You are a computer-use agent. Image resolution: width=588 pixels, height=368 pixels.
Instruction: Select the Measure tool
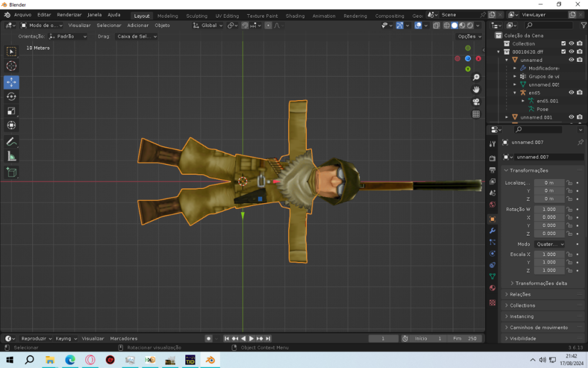[x=11, y=156]
